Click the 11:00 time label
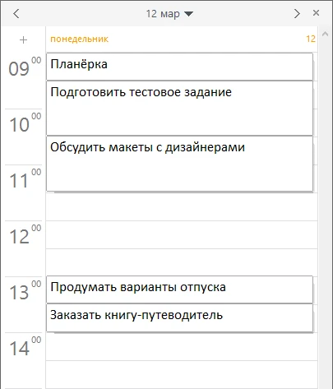The height and width of the screenshot is (389, 333). (25, 178)
